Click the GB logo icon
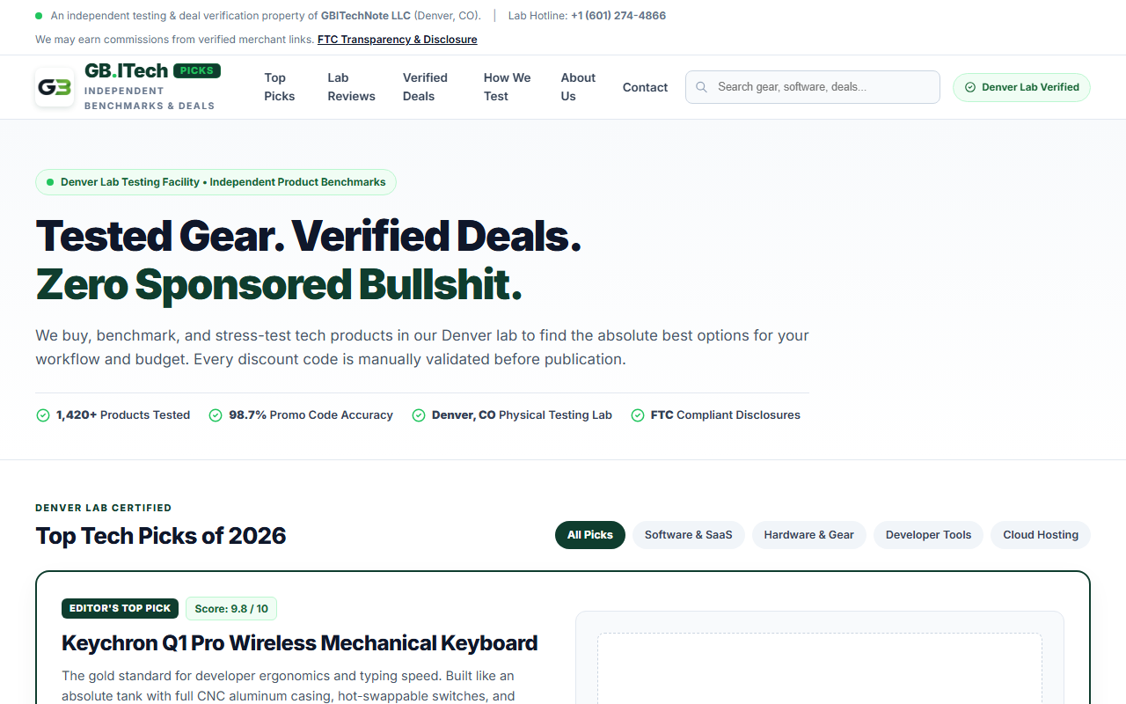 tap(55, 87)
